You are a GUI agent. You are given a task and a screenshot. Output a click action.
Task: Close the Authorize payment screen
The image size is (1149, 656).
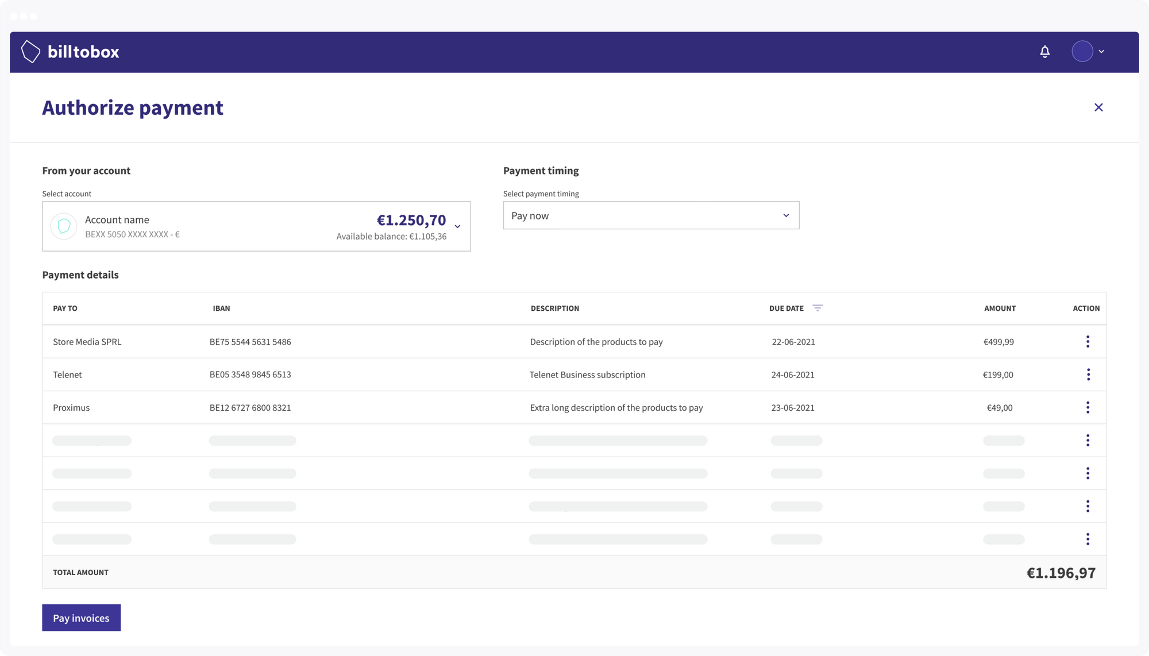point(1098,107)
